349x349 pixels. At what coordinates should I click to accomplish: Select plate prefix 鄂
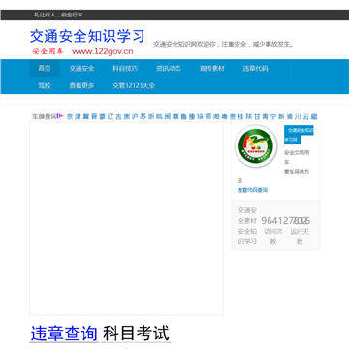point(208,116)
